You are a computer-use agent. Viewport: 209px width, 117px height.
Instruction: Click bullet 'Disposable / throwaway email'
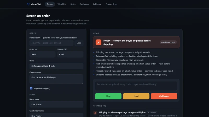(120, 60)
